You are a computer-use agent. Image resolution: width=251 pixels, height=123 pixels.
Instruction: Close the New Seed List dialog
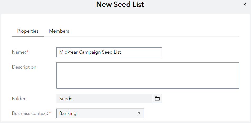pos(245,4)
